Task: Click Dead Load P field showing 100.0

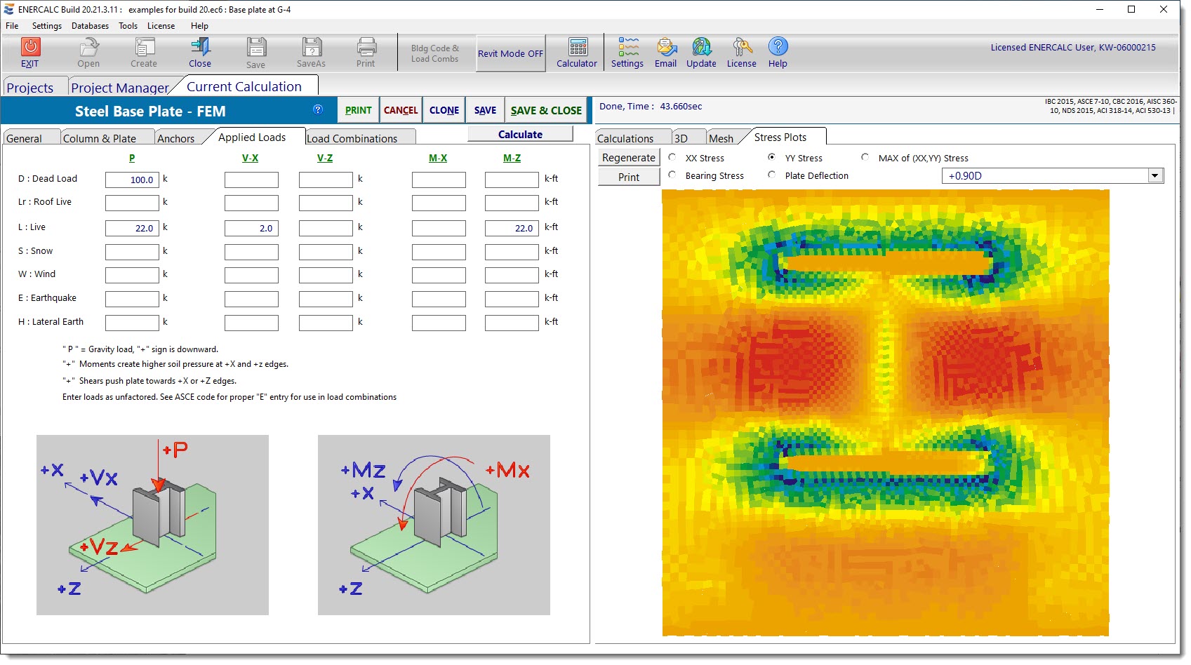Action: click(132, 180)
